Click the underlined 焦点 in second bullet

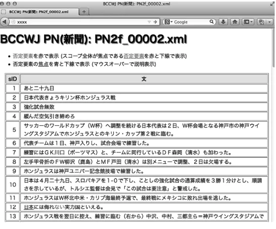[43, 64]
